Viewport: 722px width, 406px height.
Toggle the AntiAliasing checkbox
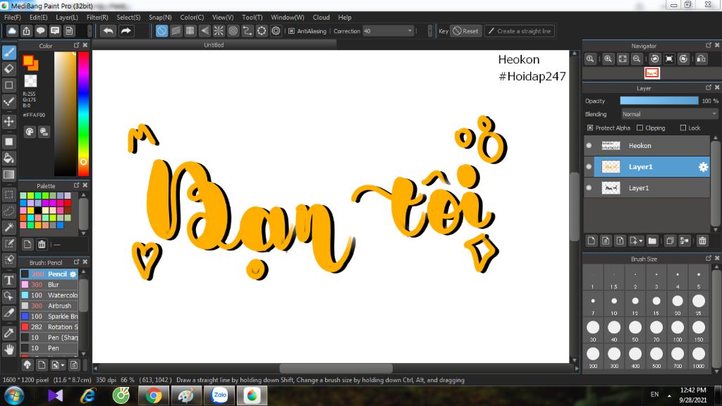291,31
